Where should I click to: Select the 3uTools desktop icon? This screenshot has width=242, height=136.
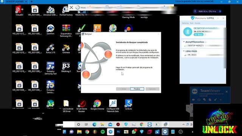coord(129,105)
